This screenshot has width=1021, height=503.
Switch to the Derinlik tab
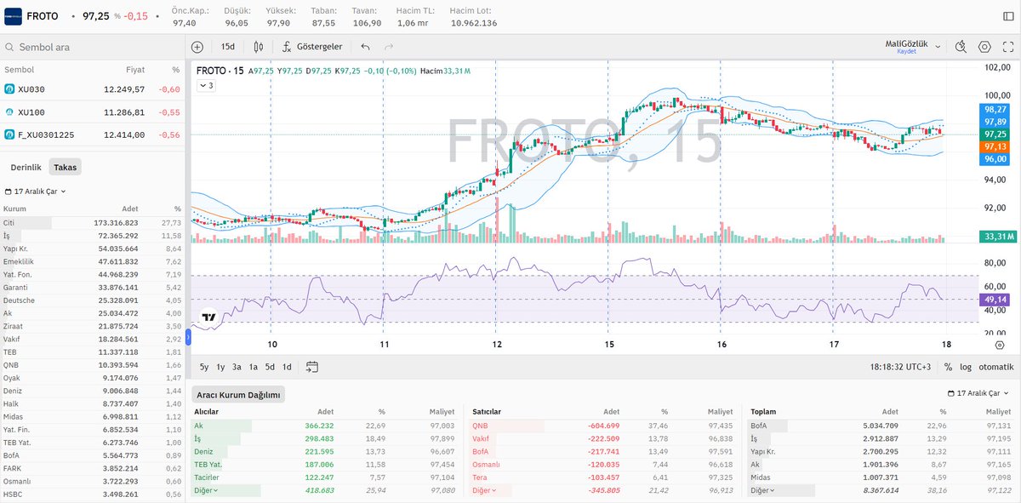coord(26,167)
